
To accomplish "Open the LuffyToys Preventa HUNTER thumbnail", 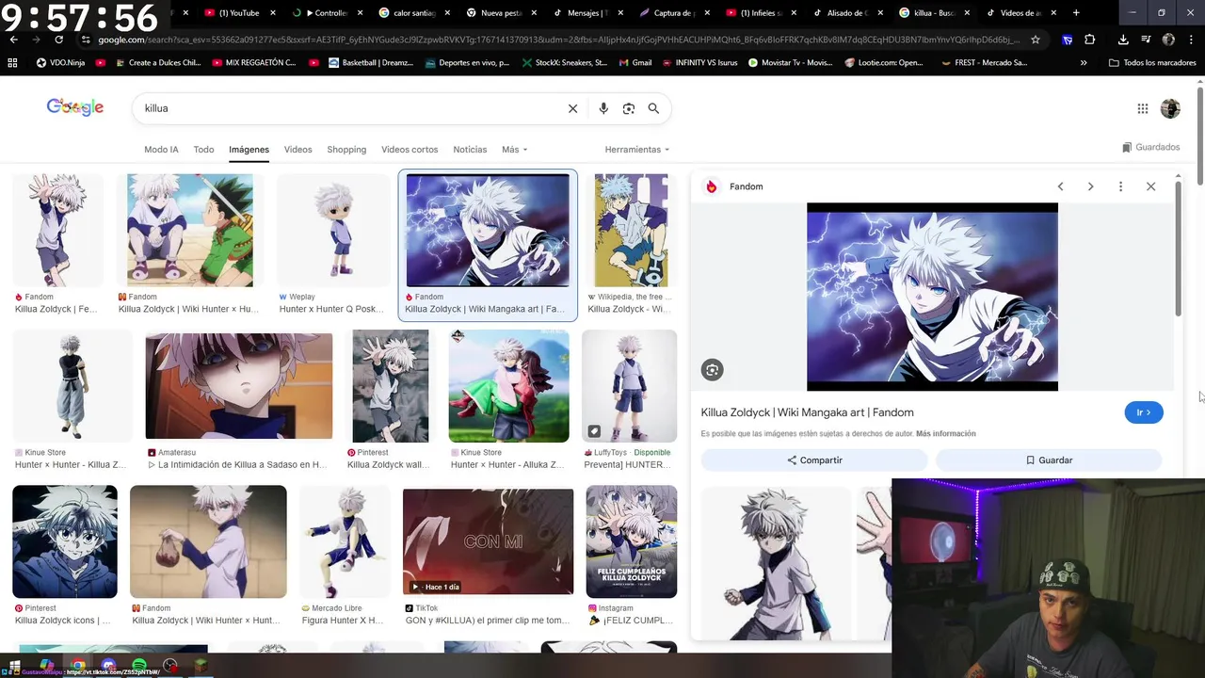I will (629, 386).
